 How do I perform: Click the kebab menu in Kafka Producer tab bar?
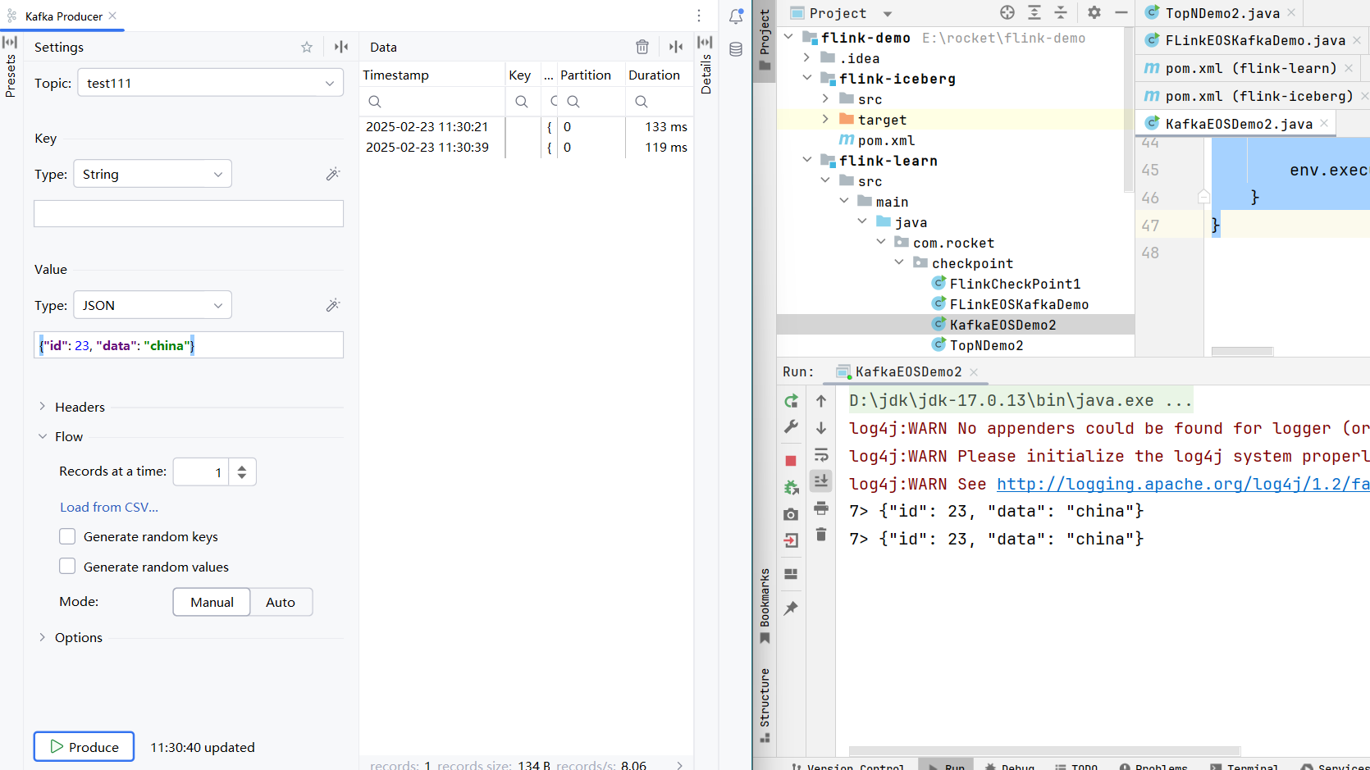(x=699, y=16)
